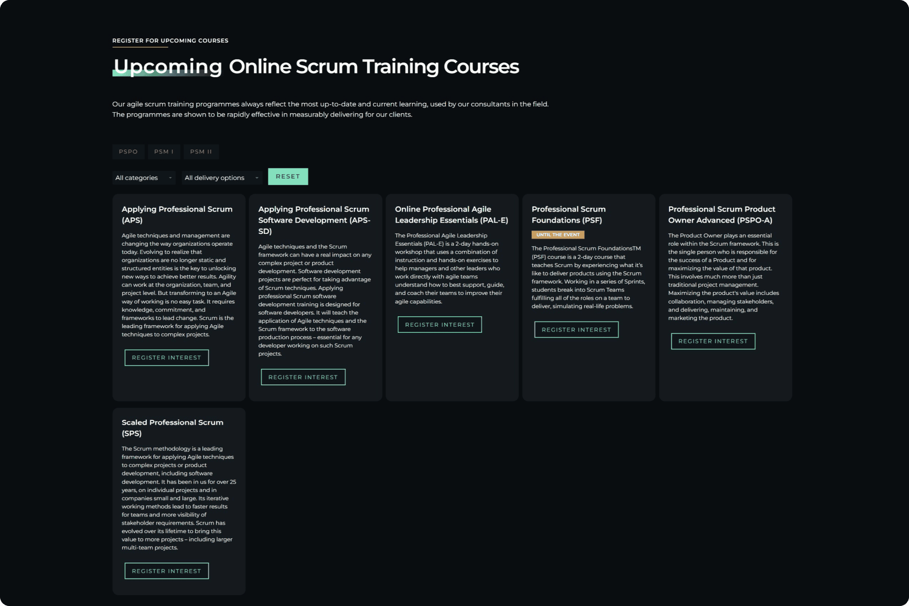Click the All categories dropdown arrow

tap(170, 178)
